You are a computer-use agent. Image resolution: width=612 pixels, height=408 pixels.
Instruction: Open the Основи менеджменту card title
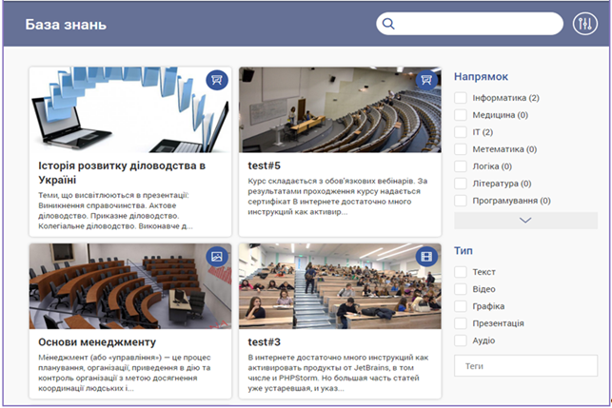(97, 341)
